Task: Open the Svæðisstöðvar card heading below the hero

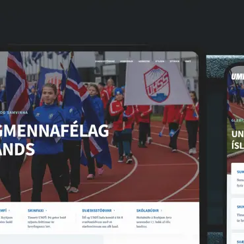Action: 97,210
